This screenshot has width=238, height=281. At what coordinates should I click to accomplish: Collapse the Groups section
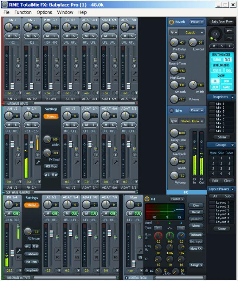tap(232, 145)
